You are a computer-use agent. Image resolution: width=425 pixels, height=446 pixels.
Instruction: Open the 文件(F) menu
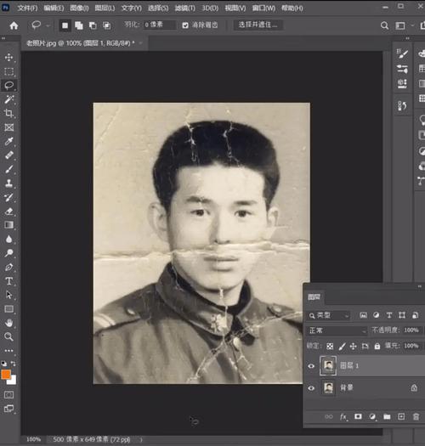click(x=27, y=8)
